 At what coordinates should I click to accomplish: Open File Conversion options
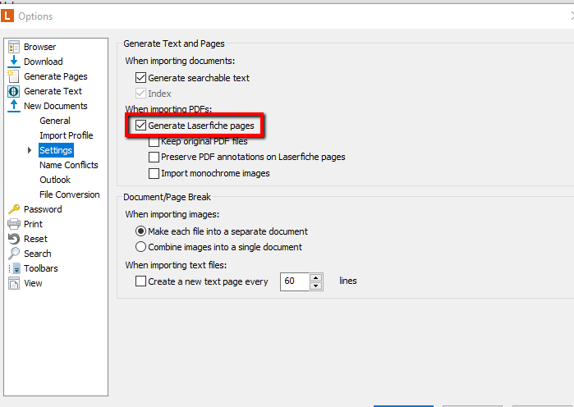[x=70, y=194]
